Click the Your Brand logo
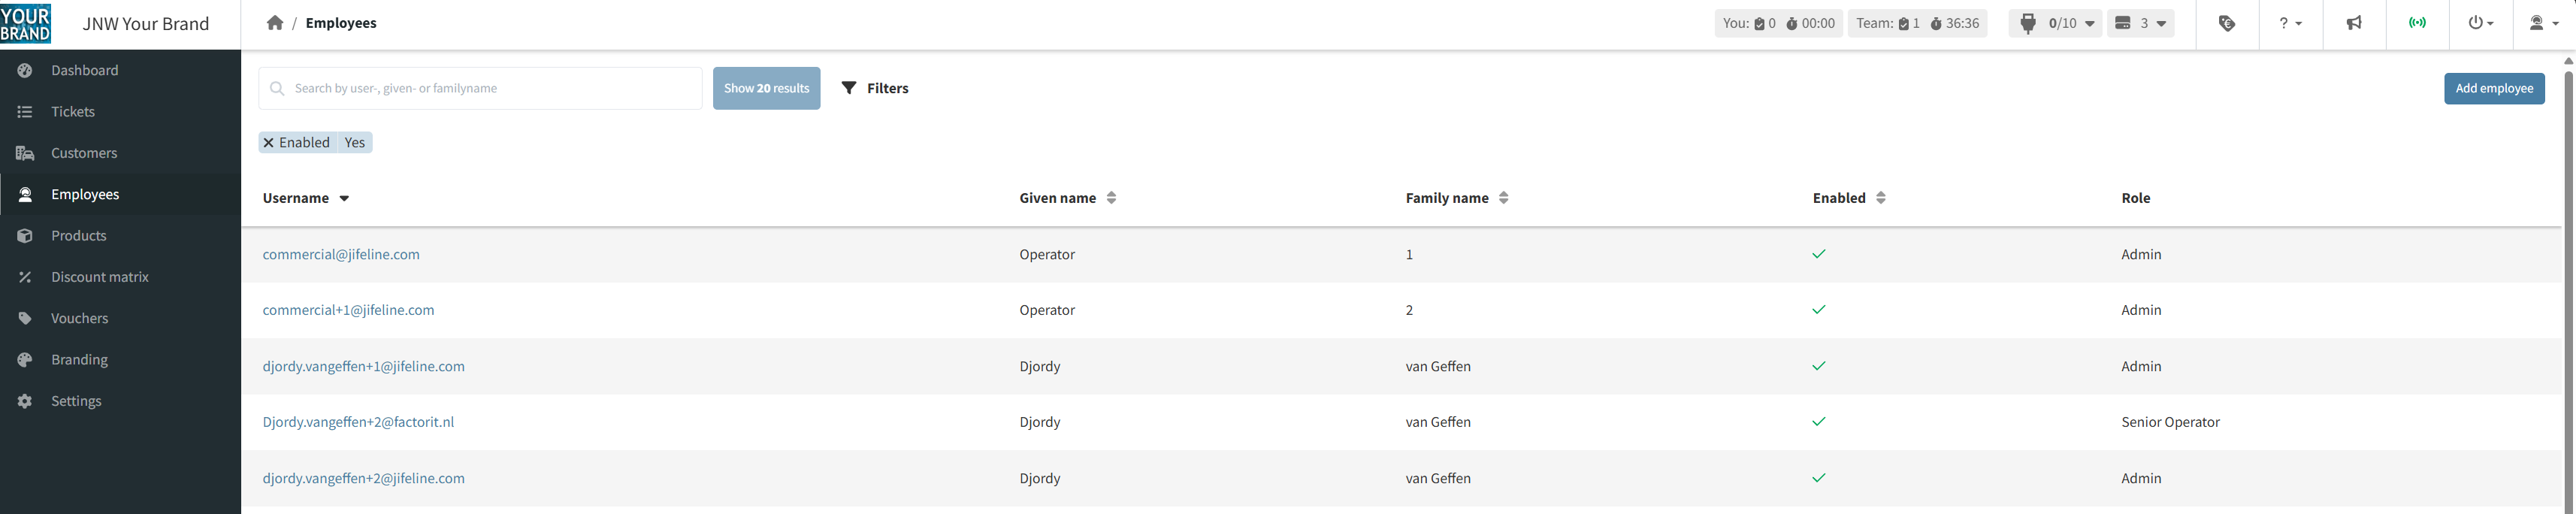This screenshot has height=514, width=2576. [x=26, y=24]
